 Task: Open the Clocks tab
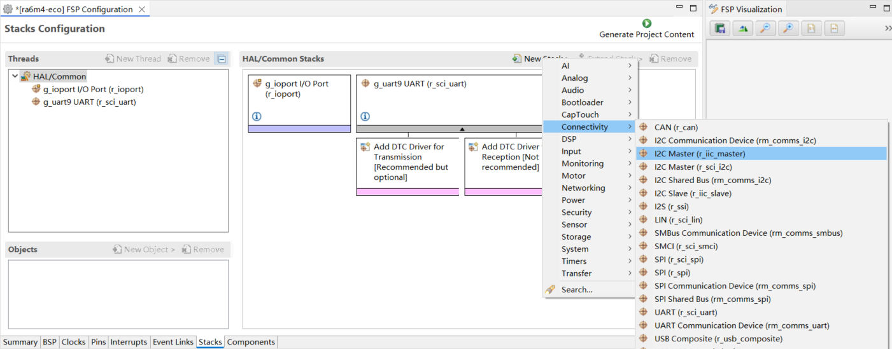coord(73,342)
